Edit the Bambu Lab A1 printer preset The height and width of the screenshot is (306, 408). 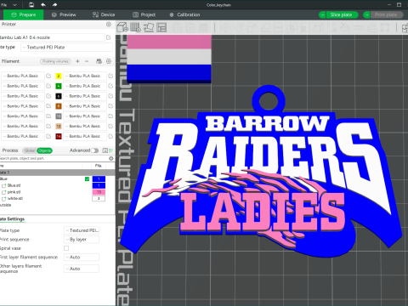[x=108, y=37]
